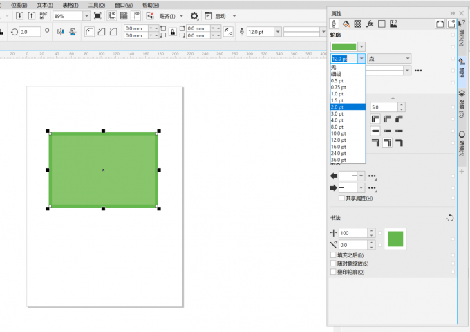Choose 无 in the width list
The image size is (470, 332).
(348, 68)
